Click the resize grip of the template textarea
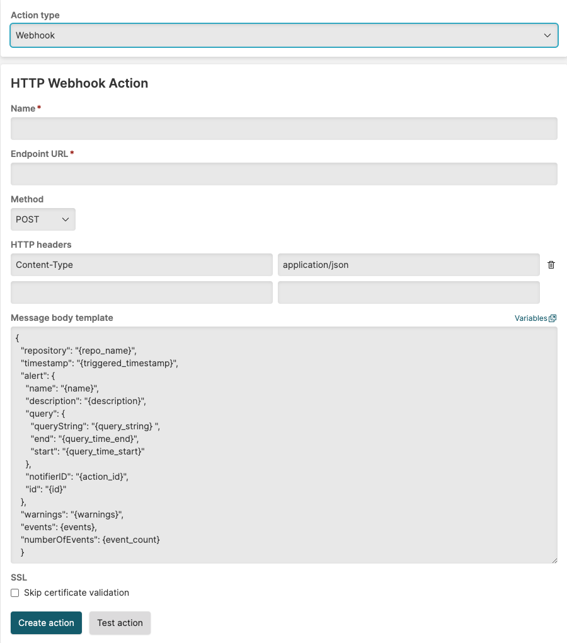567x643 pixels. (555, 560)
